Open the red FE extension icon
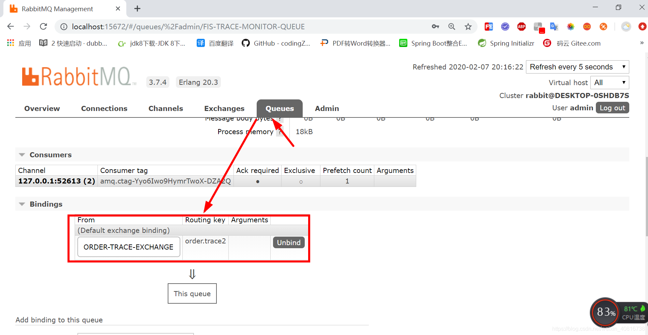Viewport: 648px width, 335px height. (x=489, y=27)
